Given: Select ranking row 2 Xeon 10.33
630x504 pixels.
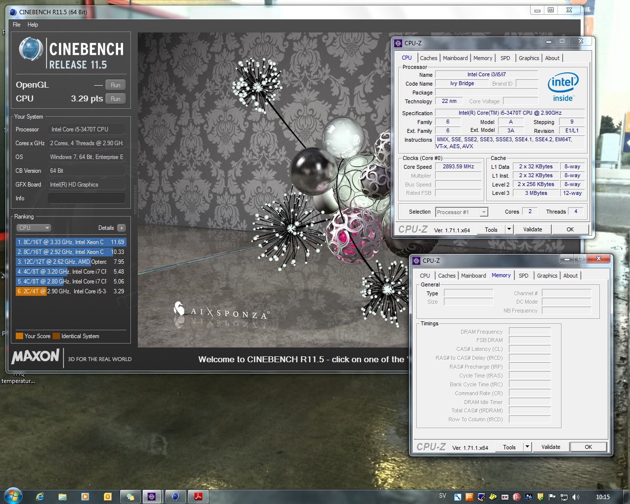Looking at the screenshot, I should coord(71,252).
